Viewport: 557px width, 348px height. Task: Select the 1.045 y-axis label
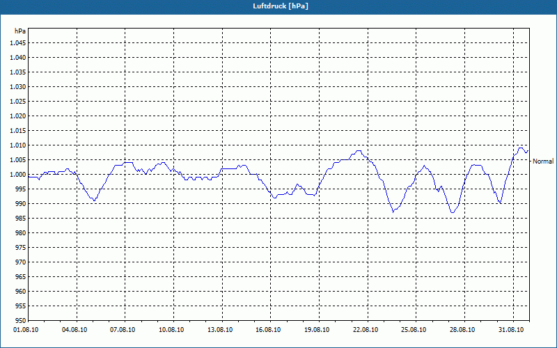coord(18,43)
